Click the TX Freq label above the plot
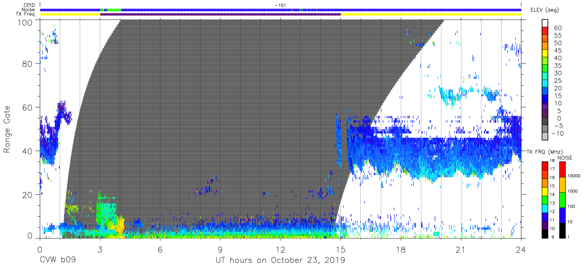586x270 pixels. point(25,14)
